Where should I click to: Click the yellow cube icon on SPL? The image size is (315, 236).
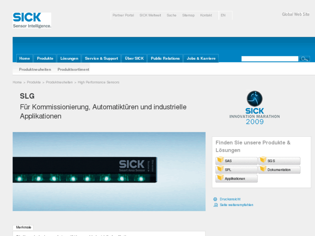click(220, 168)
